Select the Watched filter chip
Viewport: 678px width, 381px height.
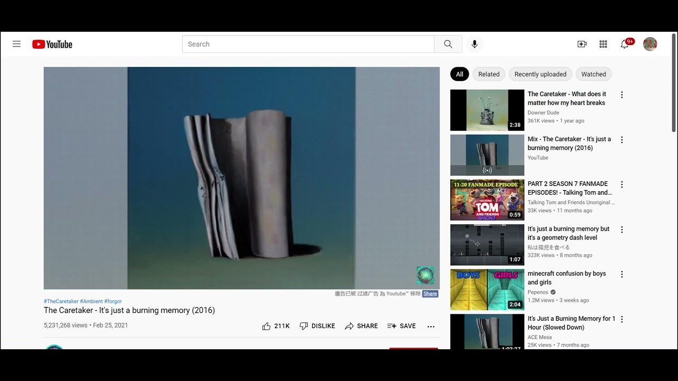pos(594,74)
